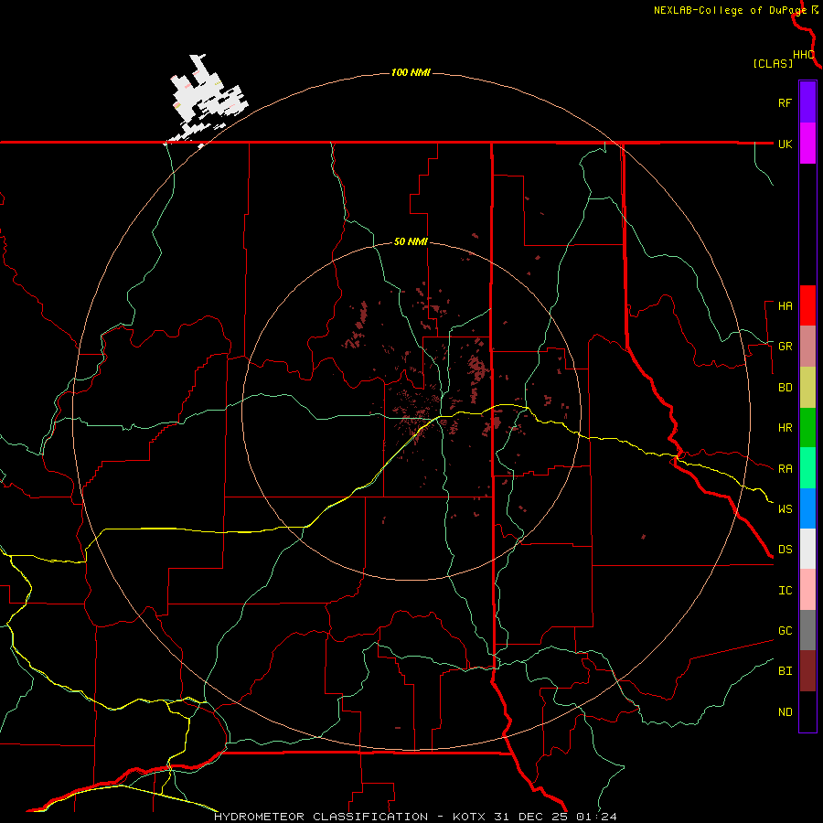Click the BI legend label

coord(785,671)
